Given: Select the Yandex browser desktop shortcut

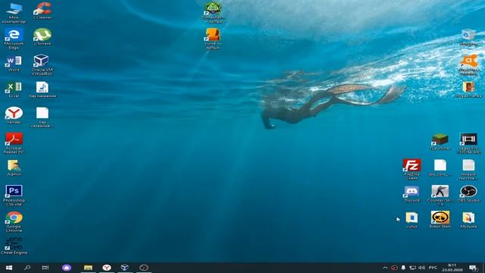Looking at the screenshot, I should 14,115.
